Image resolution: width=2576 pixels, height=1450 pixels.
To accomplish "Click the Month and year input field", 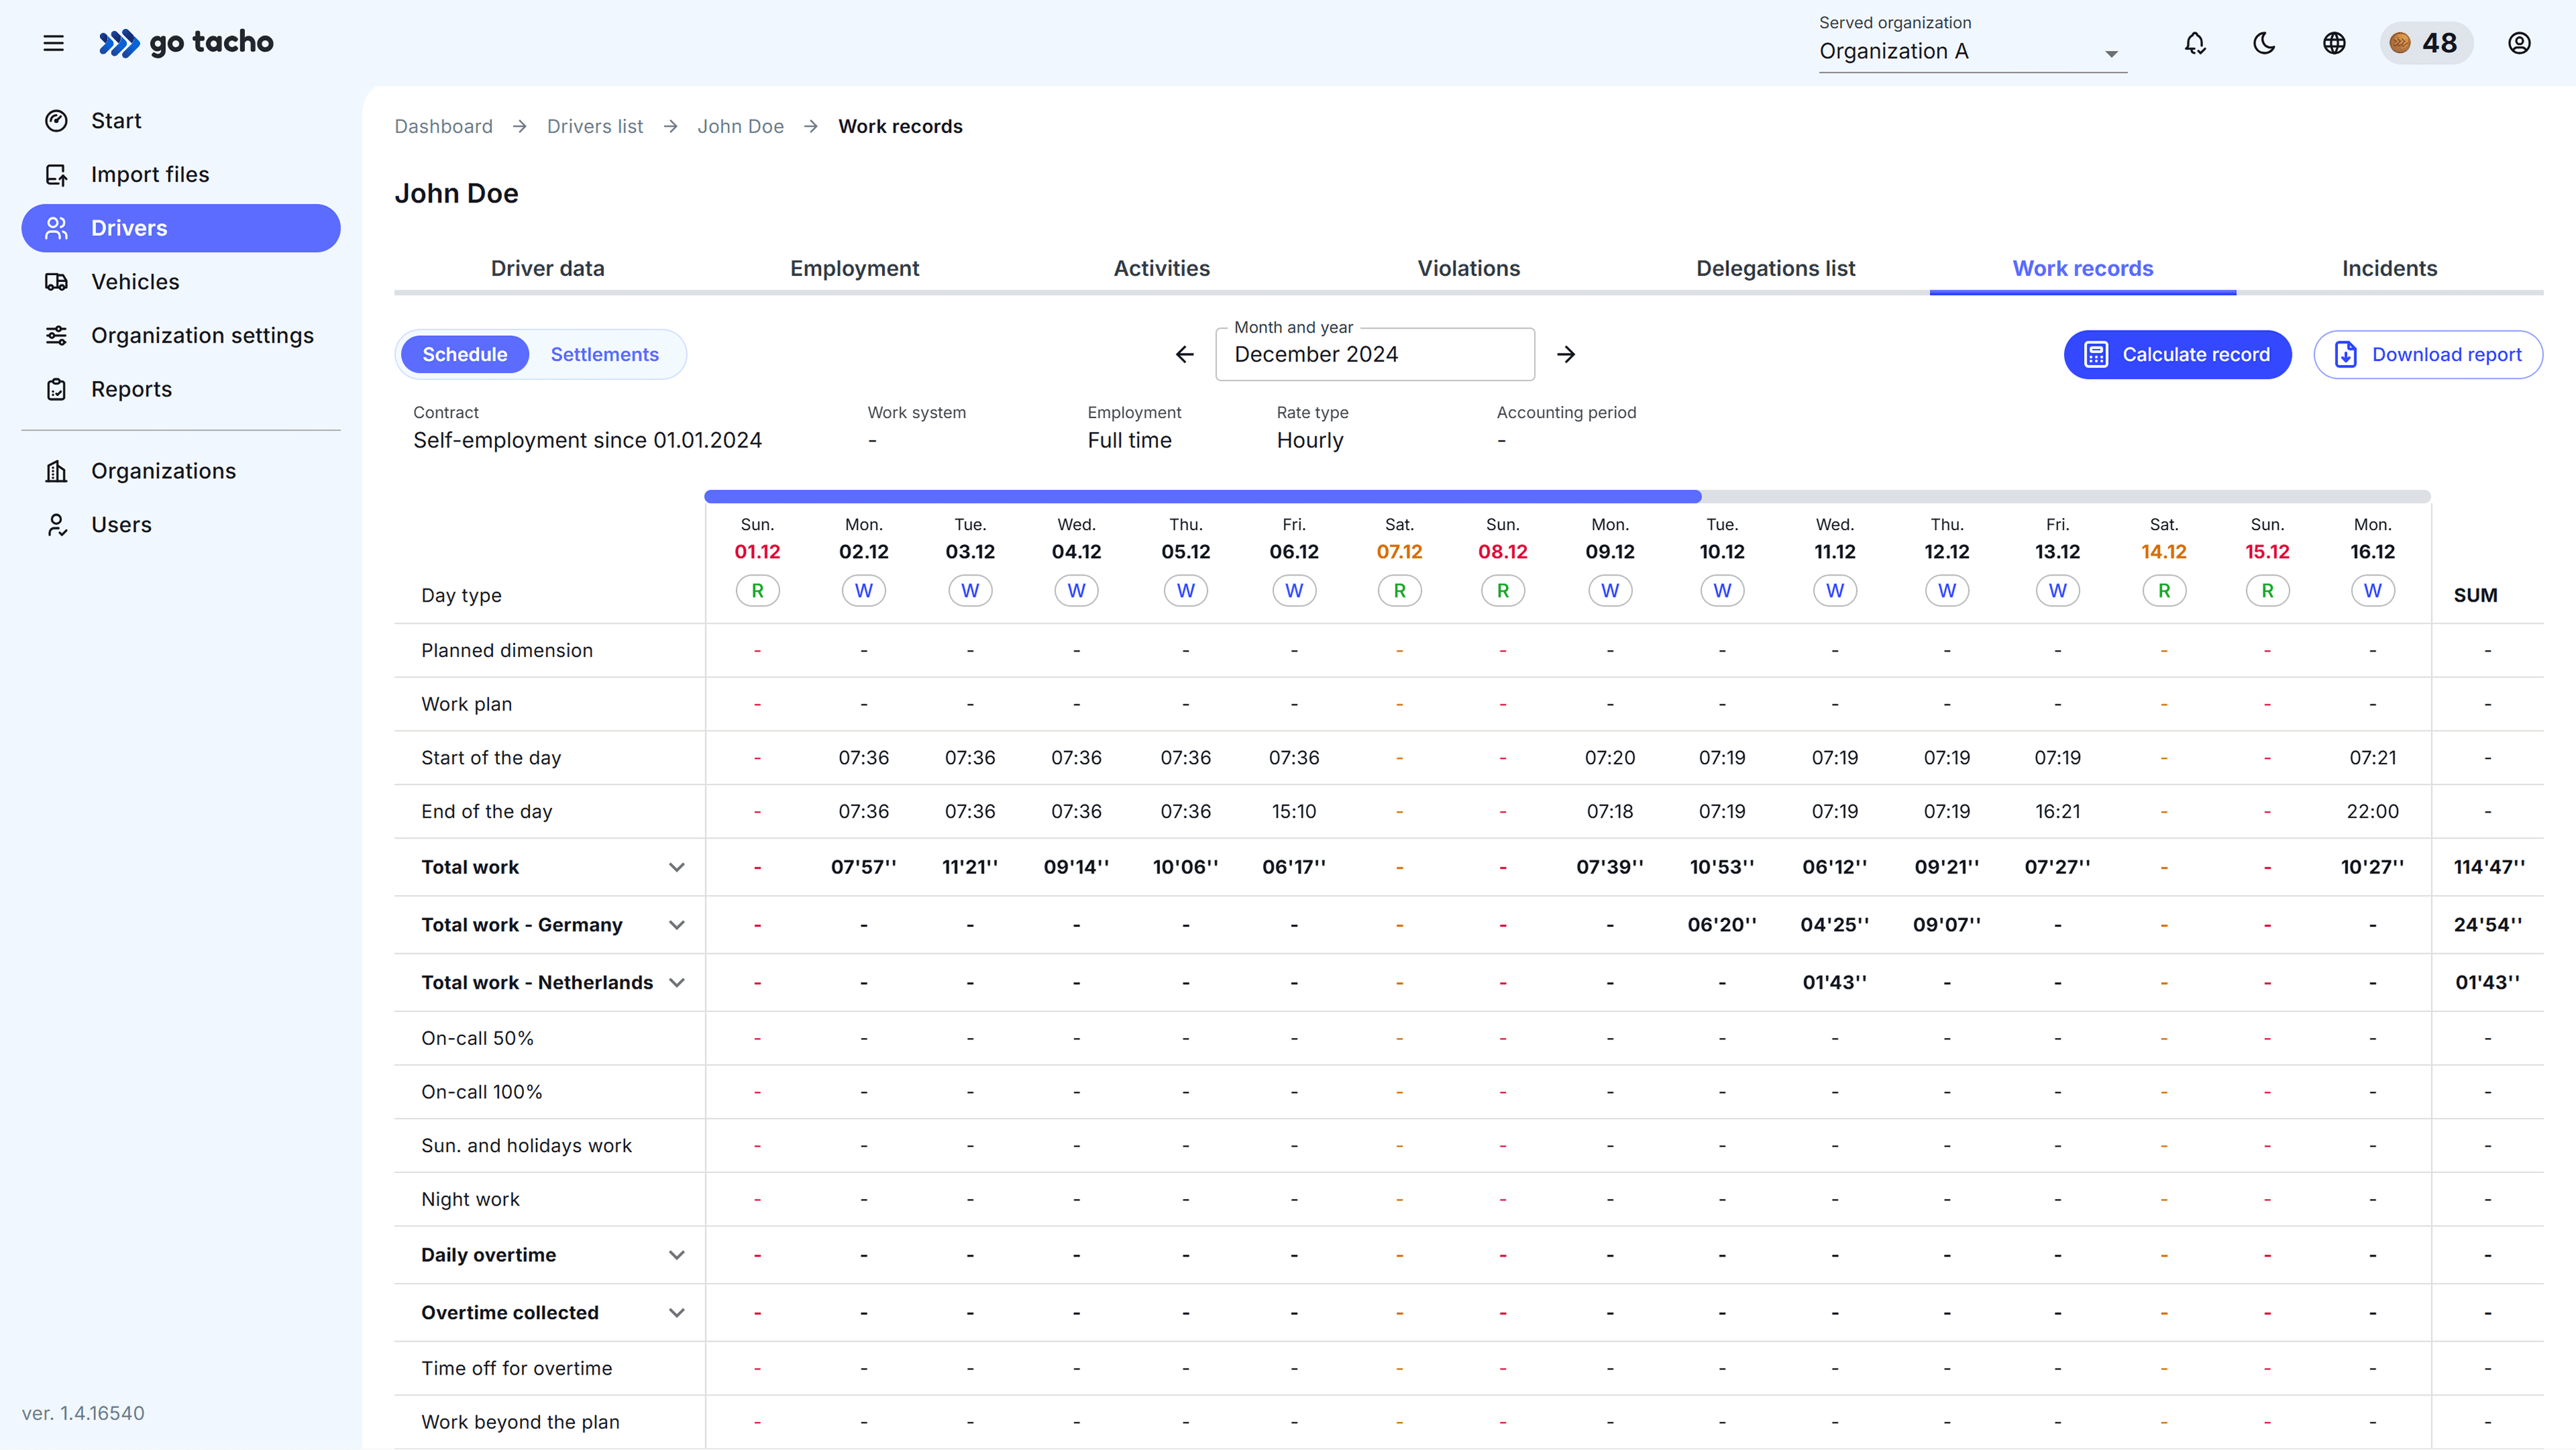I will pos(1374,354).
